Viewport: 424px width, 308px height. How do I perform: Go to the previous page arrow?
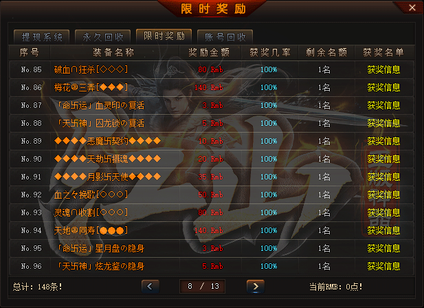pos(150,287)
